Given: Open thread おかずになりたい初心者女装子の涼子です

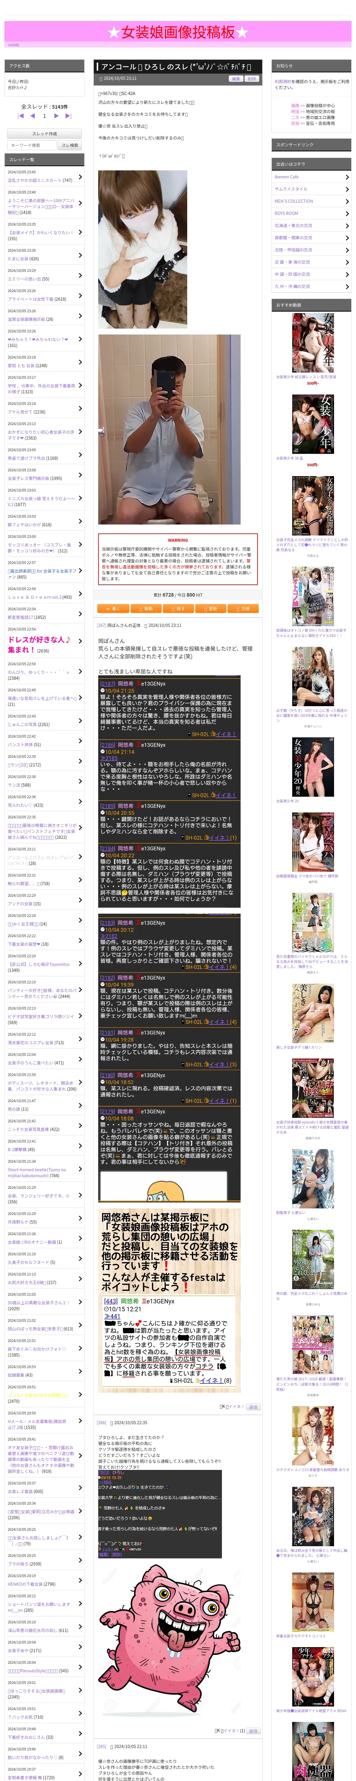Looking at the screenshot, I should click(40, 434).
